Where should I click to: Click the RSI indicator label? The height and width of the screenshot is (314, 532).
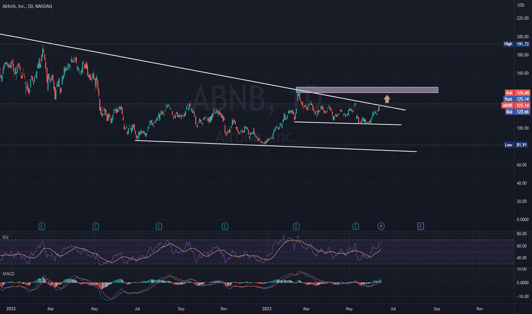coord(6,237)
